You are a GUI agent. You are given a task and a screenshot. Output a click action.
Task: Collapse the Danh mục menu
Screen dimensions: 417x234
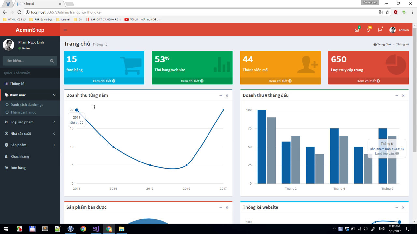tap(30, 95)
